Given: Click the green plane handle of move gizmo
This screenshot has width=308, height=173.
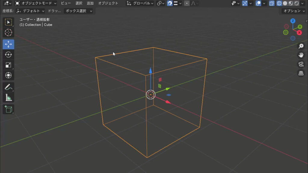Looking at the screenshot, I should tap(159, 86).
